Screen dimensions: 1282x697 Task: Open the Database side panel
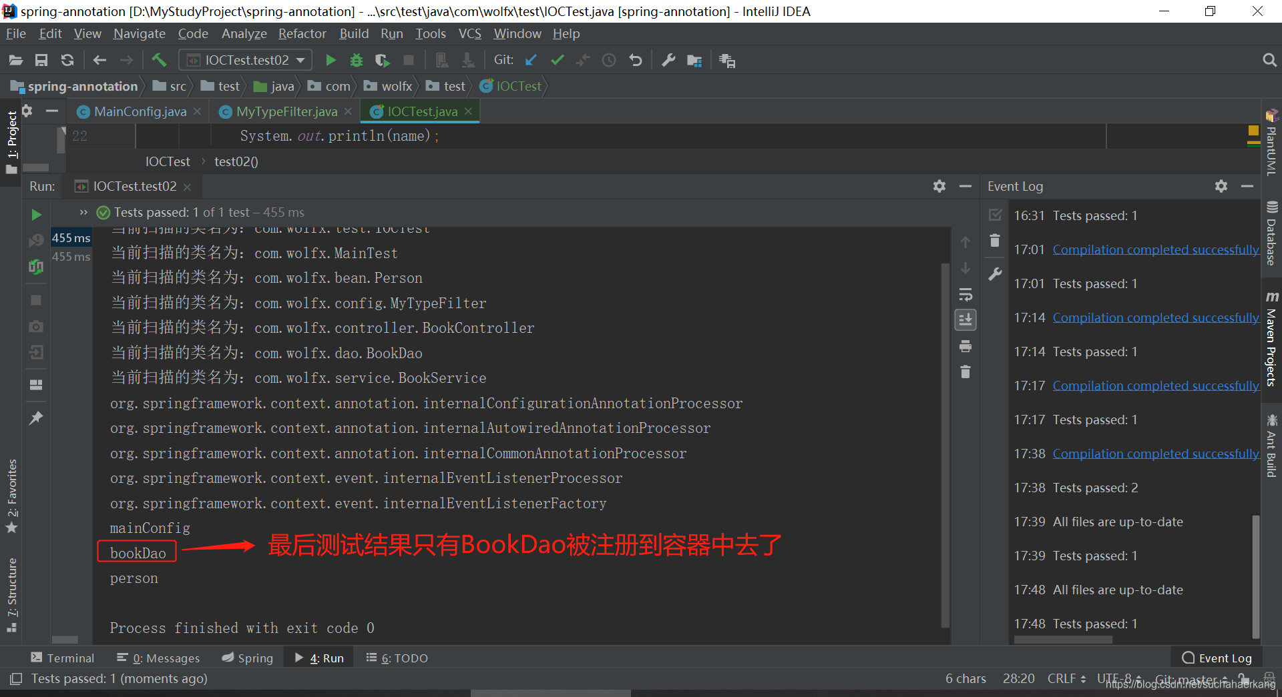1271,233
